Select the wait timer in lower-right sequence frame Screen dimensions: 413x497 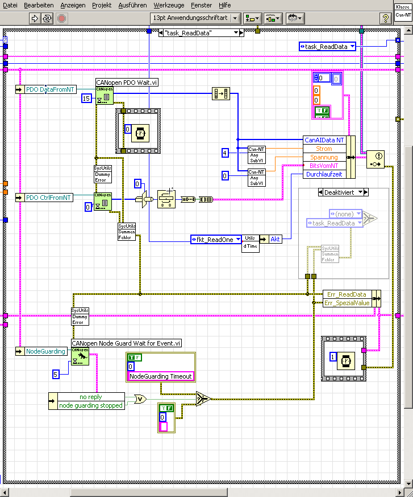click(346, 361)
